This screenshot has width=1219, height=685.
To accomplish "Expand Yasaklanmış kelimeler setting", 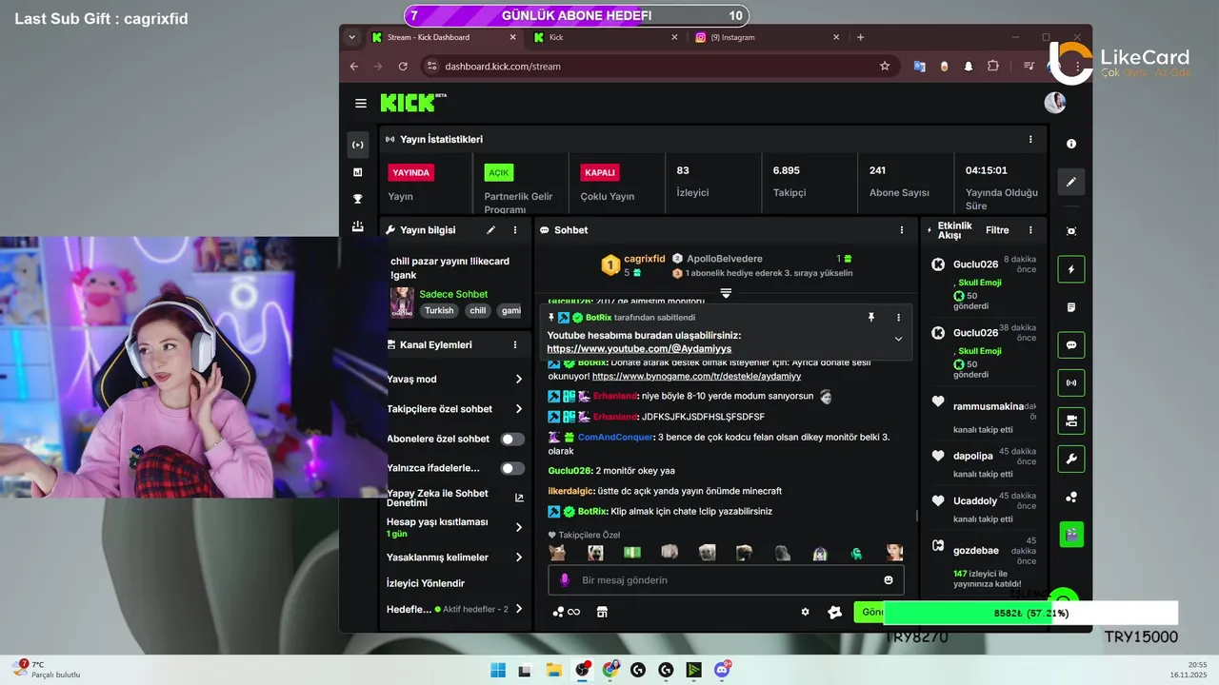I will [x=519, y=557].
